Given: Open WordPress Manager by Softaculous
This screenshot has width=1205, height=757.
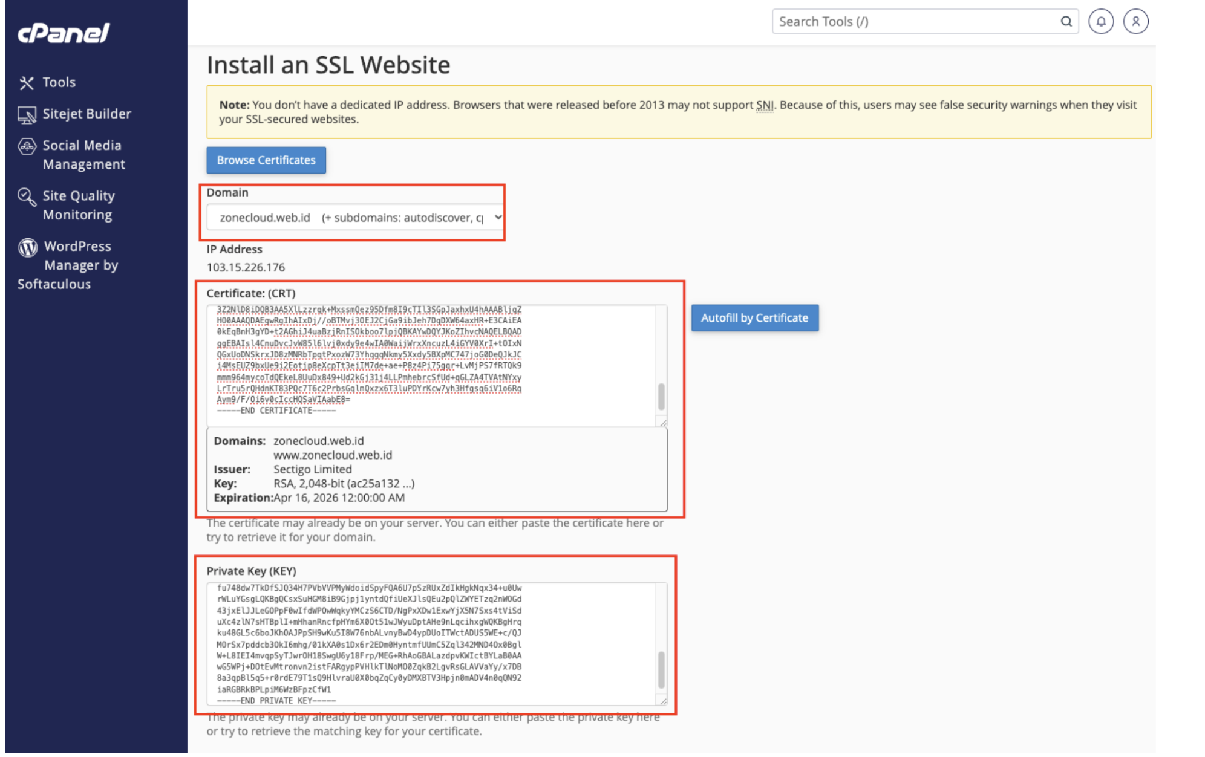Looking at the screenshot, I should click(x=68, y=265).
